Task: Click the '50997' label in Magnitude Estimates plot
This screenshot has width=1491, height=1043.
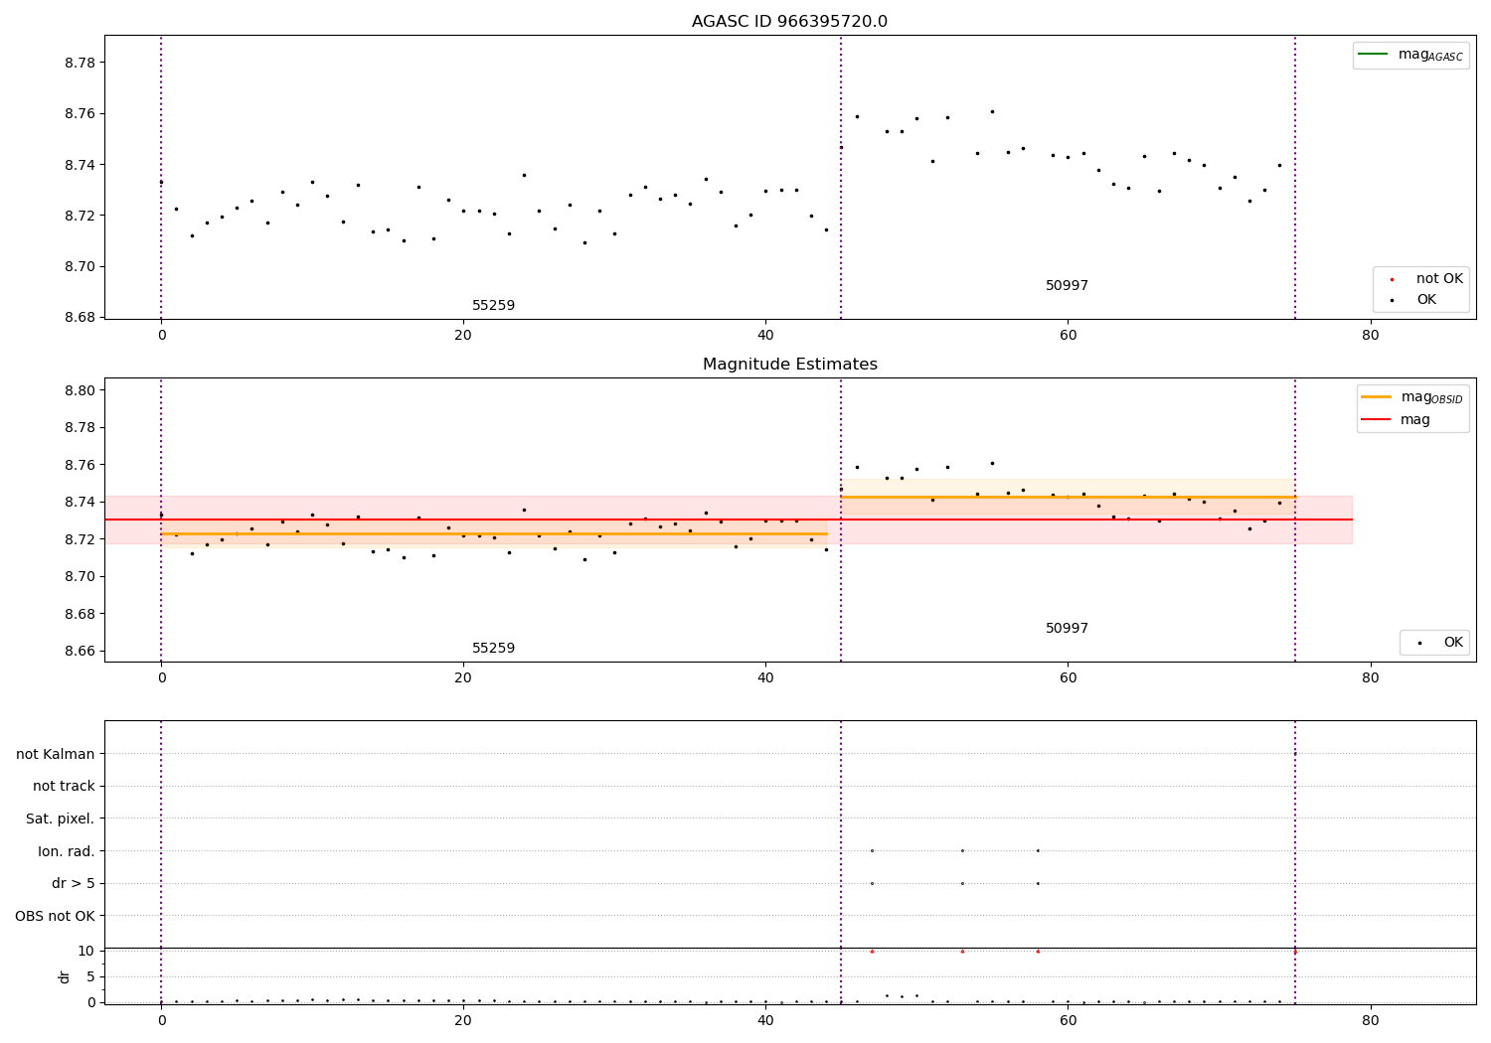Action: pos(1067,629)
